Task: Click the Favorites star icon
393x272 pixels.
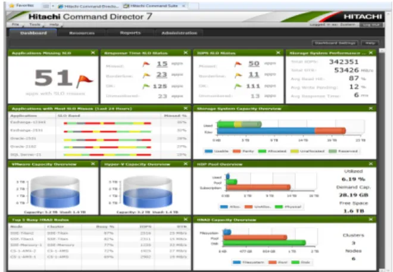Action: (11, 5)
